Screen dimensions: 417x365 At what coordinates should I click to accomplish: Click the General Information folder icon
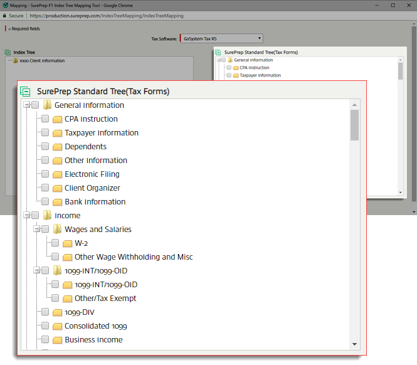click(x=47, y=105)
